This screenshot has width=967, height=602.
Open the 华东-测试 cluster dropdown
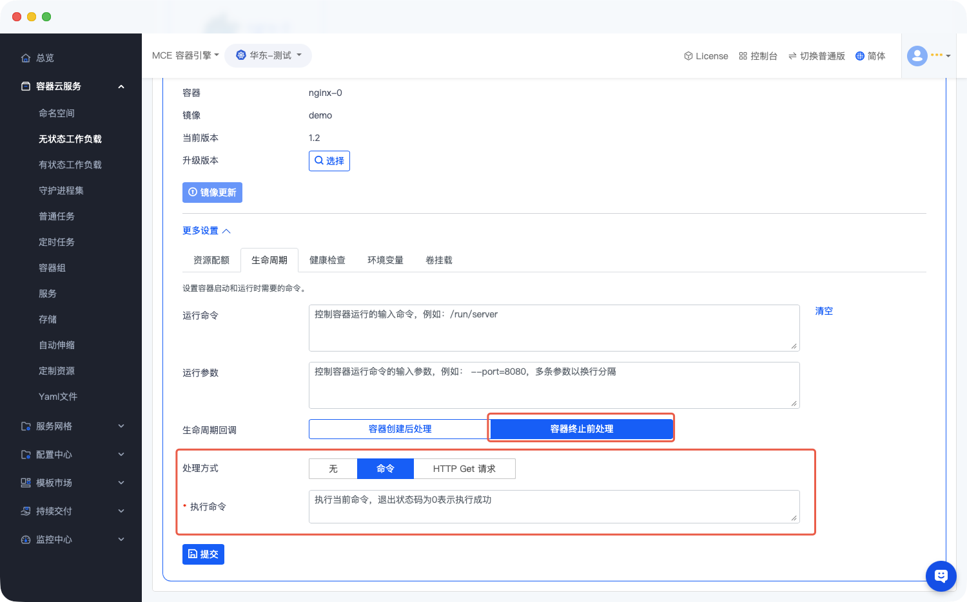[x=268, y=55]
